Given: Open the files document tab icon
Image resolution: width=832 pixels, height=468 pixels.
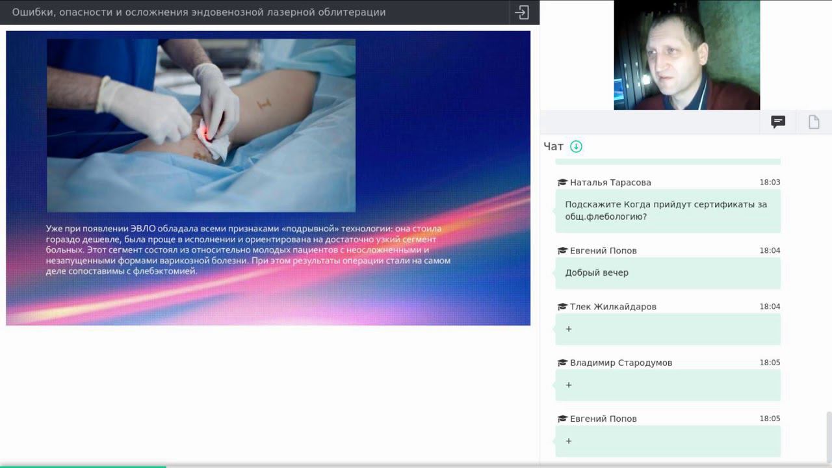Looking at the screenshot, I should [x=814, y=122].
